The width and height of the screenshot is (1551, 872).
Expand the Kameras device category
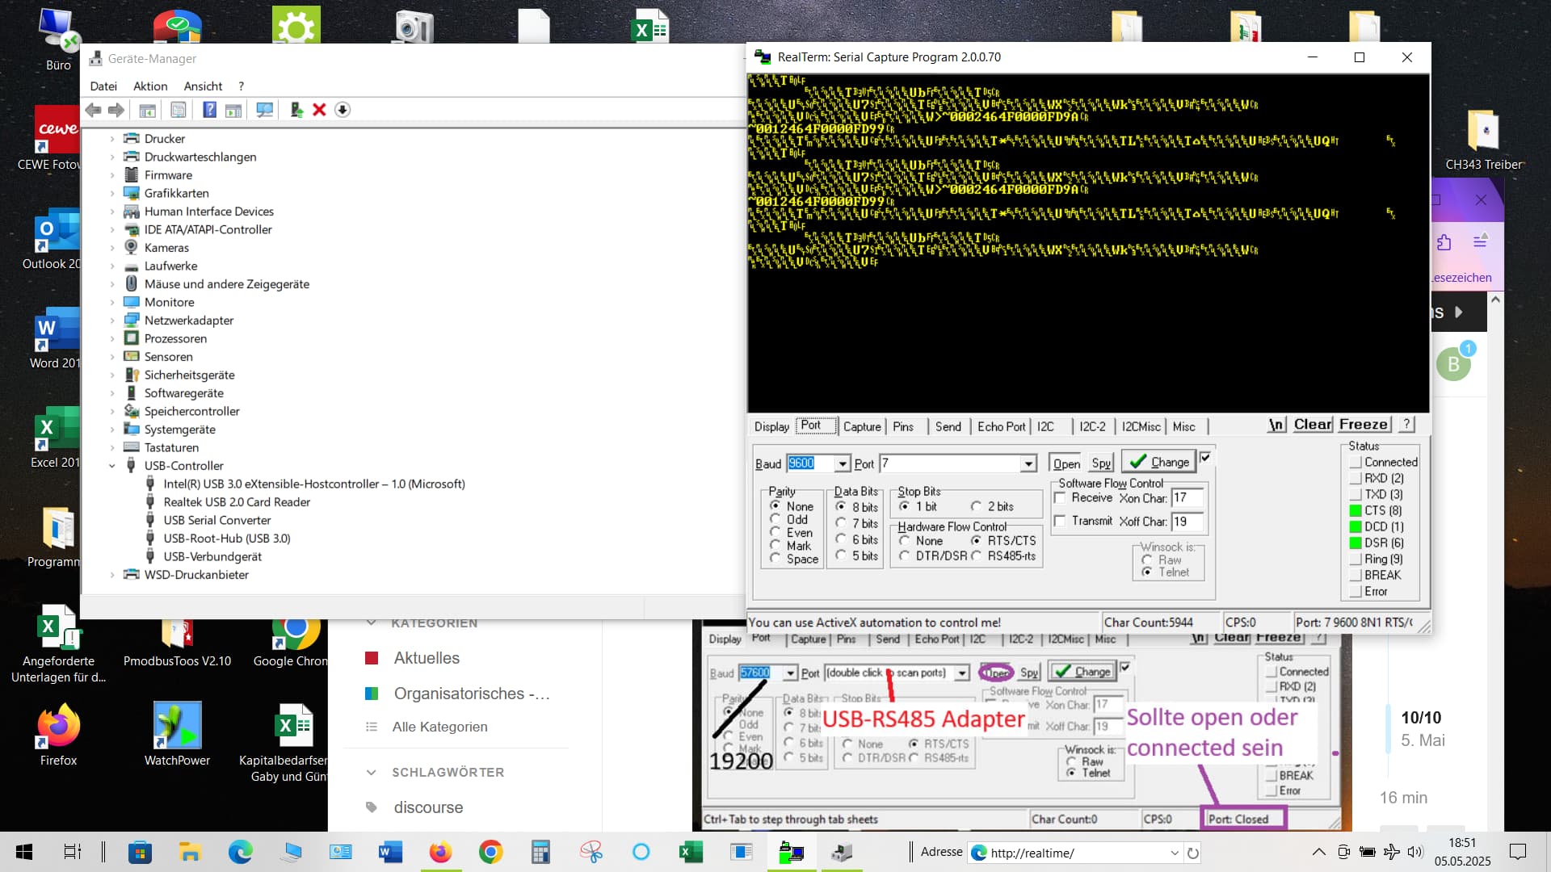pyautogui.click(x=112, y=248)
